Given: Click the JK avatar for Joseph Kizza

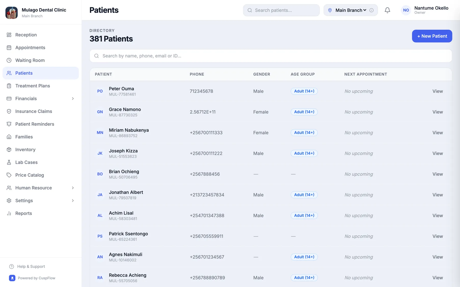Looking at the screenshot, I should point(100,153).
